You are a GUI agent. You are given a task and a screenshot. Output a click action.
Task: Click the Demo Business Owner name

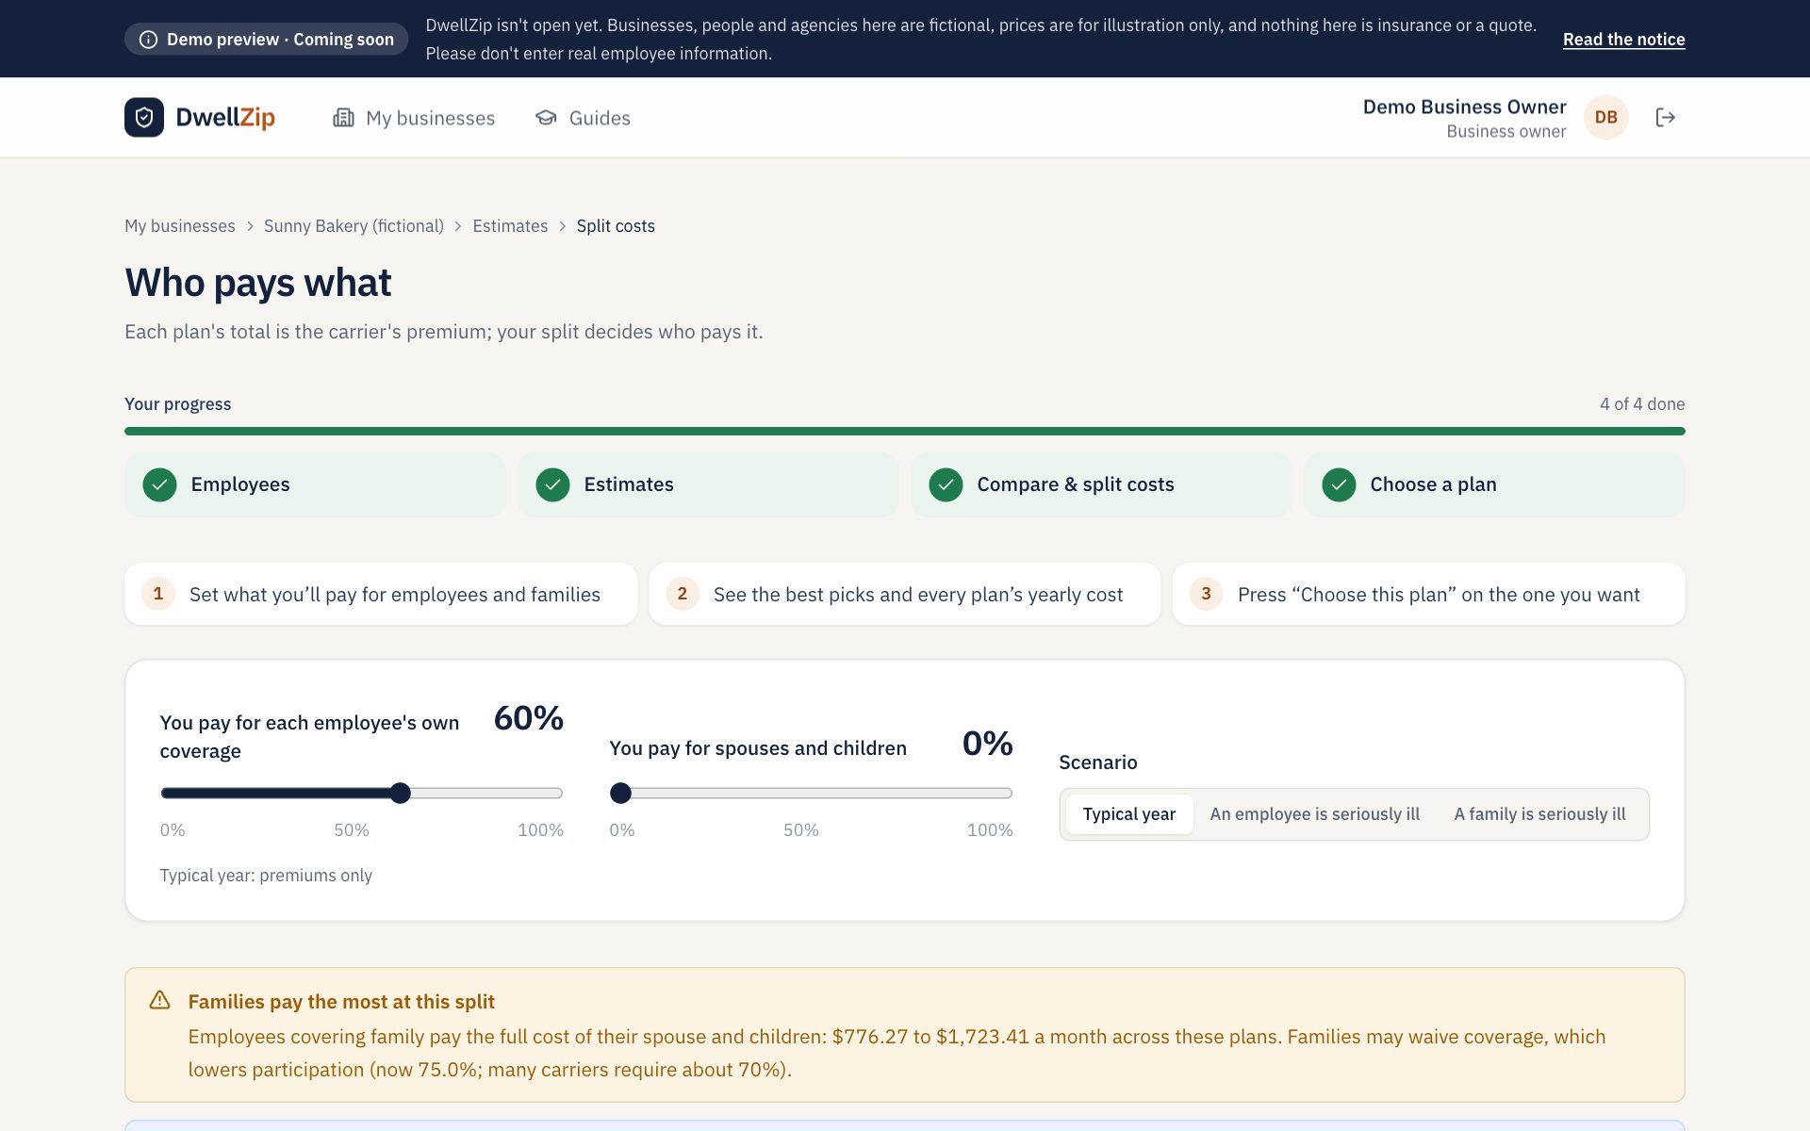1464,107
